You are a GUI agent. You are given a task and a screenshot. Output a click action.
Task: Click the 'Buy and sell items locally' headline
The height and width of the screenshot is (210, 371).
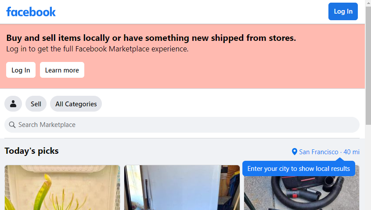pos(151,38)
